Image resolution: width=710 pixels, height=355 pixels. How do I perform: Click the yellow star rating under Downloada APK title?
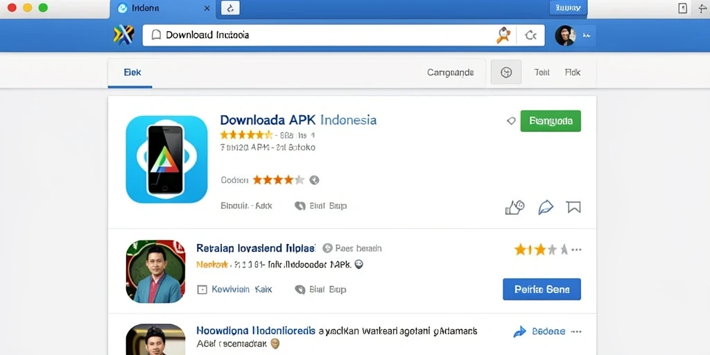246,135
